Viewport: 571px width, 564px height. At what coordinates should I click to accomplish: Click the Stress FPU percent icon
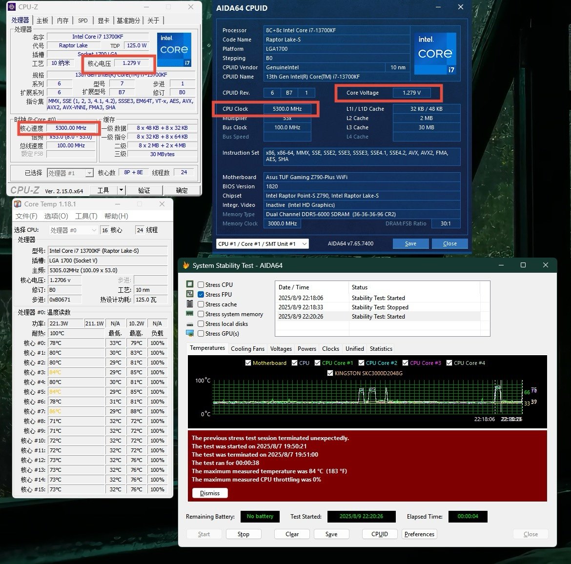(x=190, y=294)
